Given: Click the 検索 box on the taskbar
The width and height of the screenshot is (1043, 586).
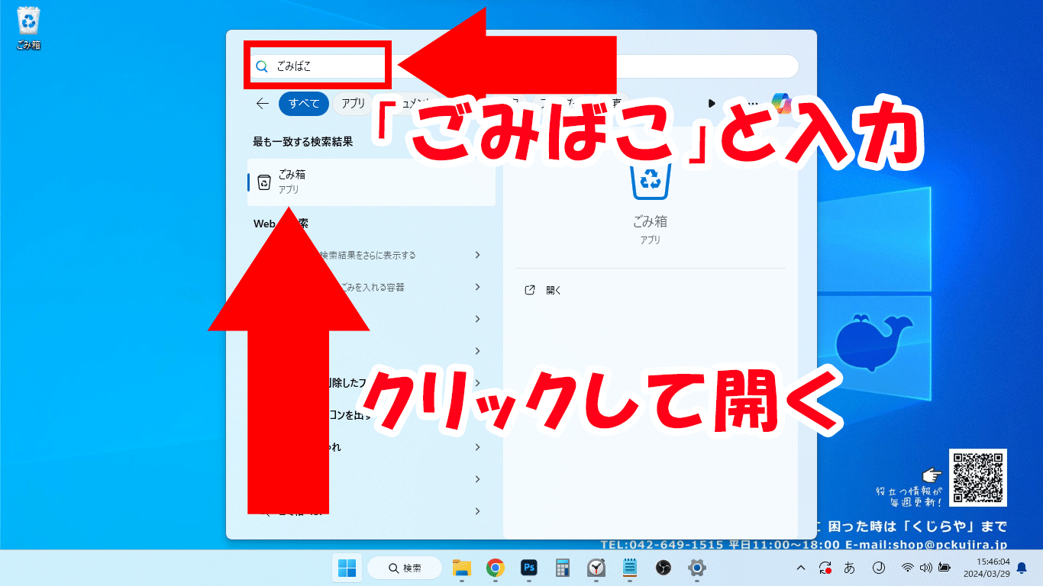Looking at the screenshot, I should pos(405,568).
